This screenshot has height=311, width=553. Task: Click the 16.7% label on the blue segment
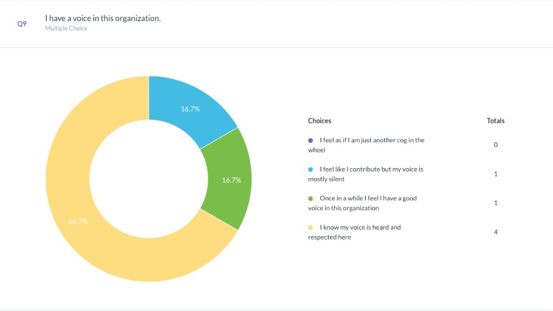189,109
